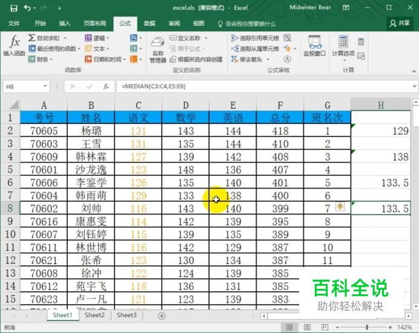Select column C header
Viewport: 419px width, 333px height.
[139, 105]
